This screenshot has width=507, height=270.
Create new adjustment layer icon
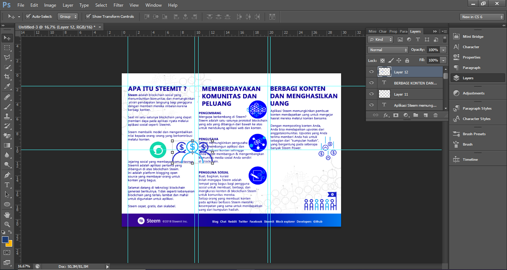[x=406, y=115]
